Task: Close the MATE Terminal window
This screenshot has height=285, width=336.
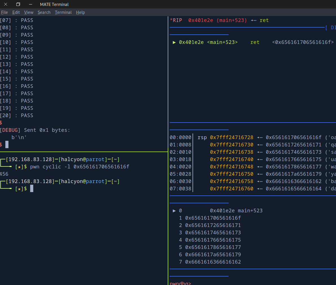Action: tap(6, 4)
